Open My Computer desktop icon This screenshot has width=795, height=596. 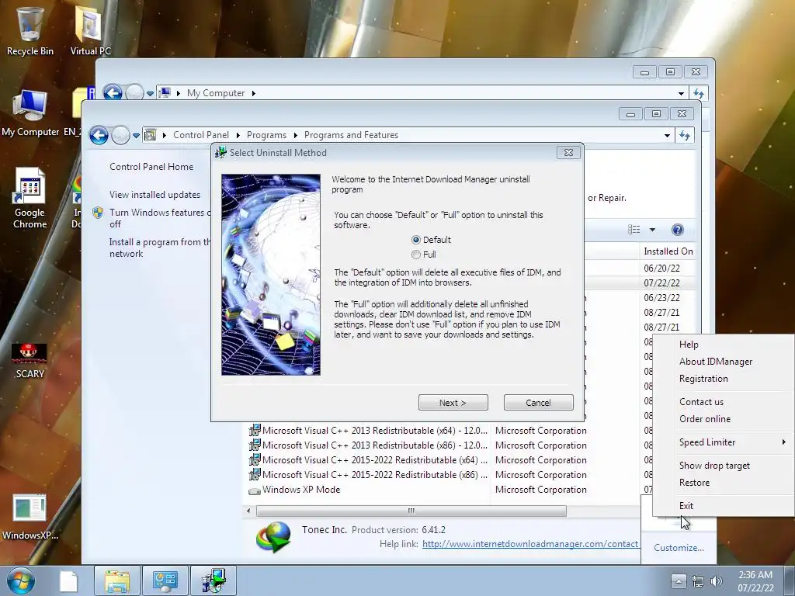[30, 113]
